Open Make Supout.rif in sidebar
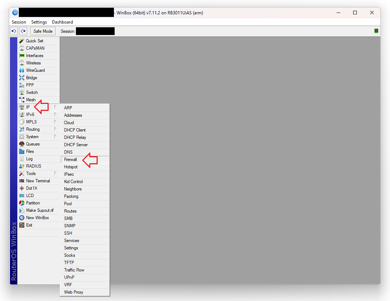The height and width of the screenshot is (301, 390). point(39,210)
